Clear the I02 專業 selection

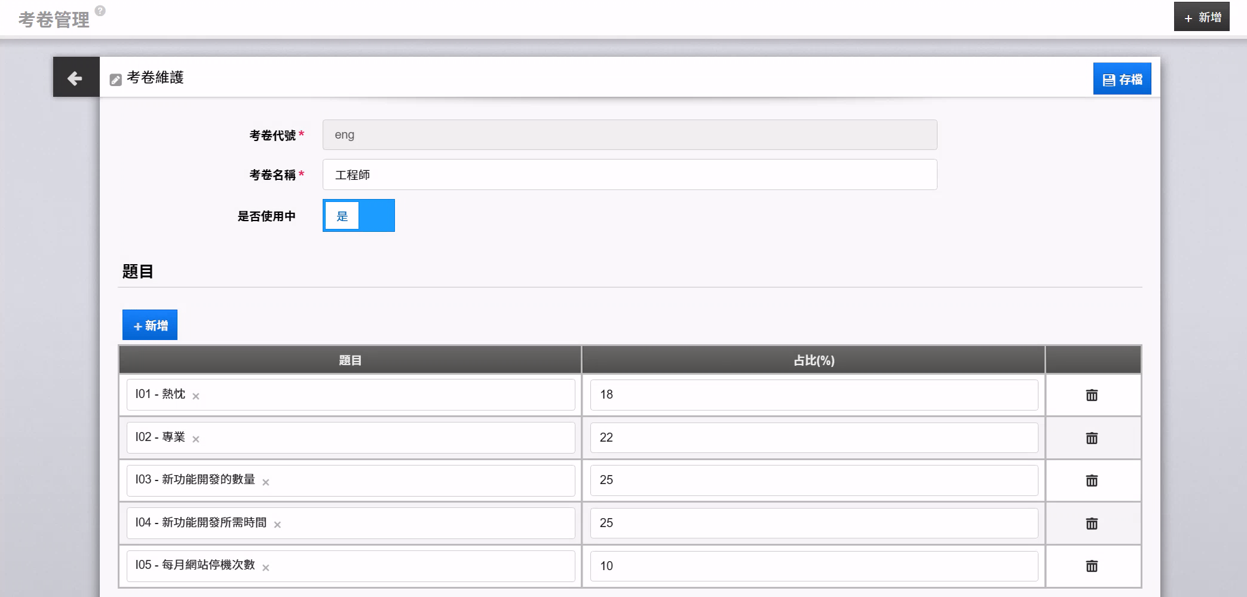click(x=196, y=439)
